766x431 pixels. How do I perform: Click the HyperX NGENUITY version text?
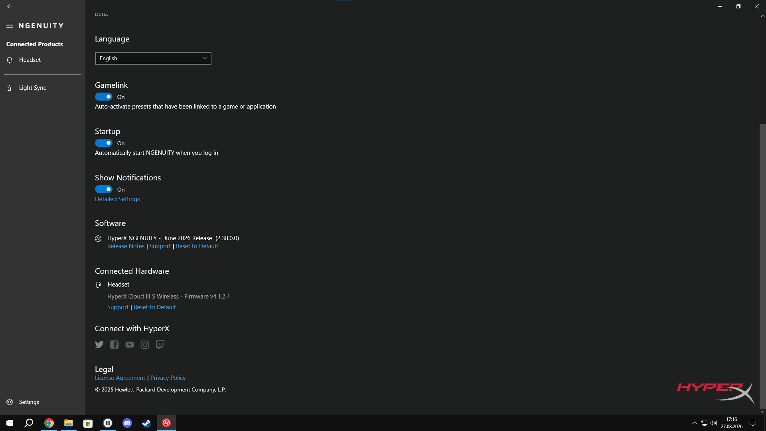click(x=173, y=238)
